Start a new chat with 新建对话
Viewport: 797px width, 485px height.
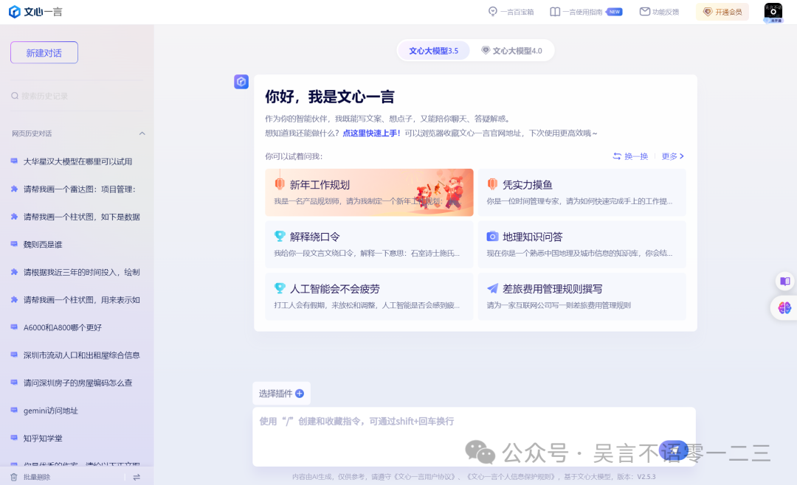click(x=44, y=52)
